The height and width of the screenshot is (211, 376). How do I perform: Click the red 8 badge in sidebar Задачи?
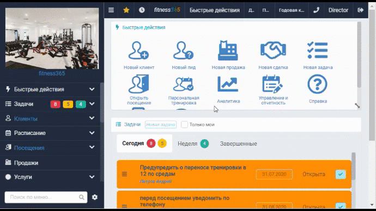click(55, 104)
